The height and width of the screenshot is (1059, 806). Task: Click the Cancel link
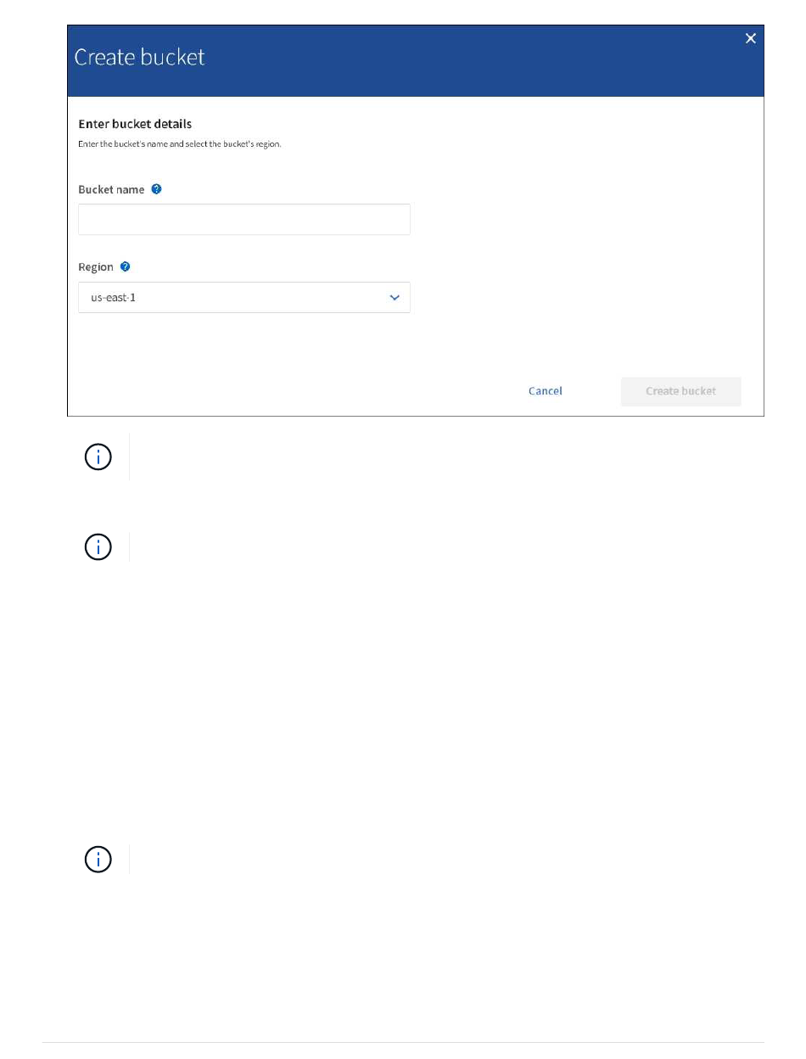tap(546, 391)
